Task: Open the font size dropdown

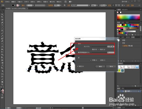Action: (x=106, y=5)
